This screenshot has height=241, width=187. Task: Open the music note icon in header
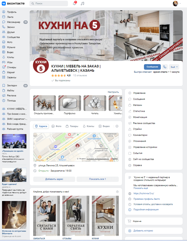point(83,4)
